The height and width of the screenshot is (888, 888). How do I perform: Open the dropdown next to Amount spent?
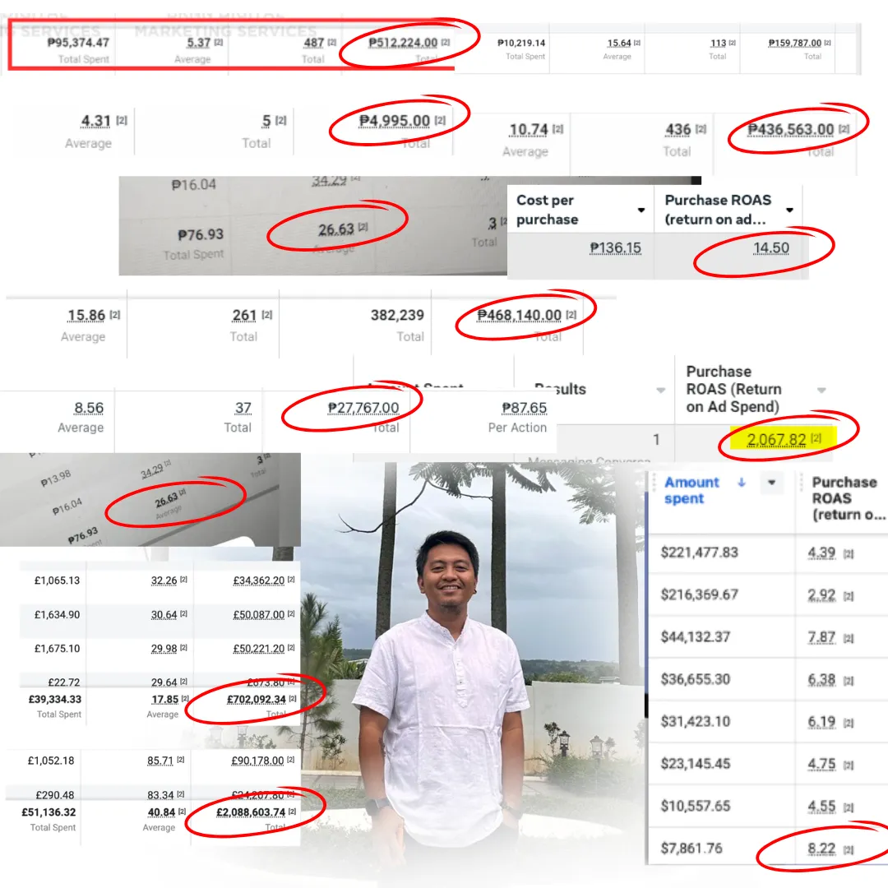point(771,483)
